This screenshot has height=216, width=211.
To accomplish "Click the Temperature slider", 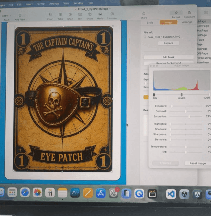I will tap(186, 147).
